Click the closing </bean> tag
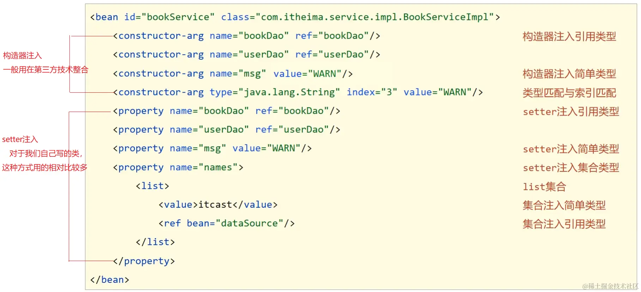641x292 pixels. tap(110, 280)
